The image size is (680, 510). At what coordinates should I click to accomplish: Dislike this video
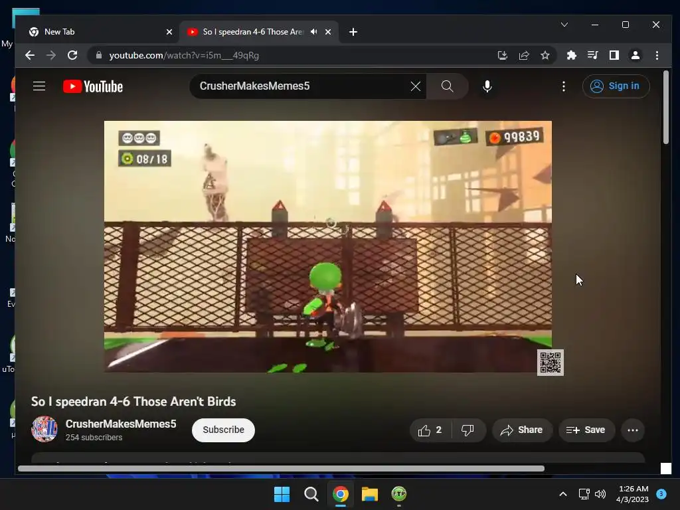(x=468, y=430)
